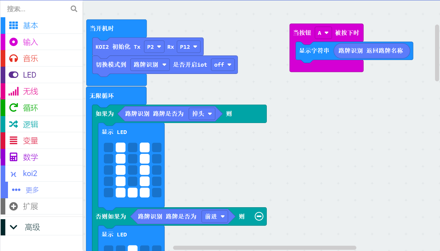
Task: Click the horizontal workspace scrollbar
Action: tap(264, 248)
